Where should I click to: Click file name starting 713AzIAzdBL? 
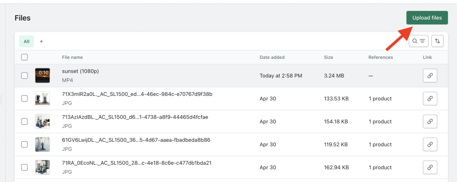[135, 117]
